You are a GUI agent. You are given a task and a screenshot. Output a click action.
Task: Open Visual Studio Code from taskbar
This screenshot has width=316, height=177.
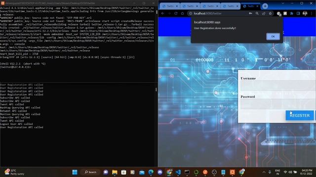pos(178,172)
